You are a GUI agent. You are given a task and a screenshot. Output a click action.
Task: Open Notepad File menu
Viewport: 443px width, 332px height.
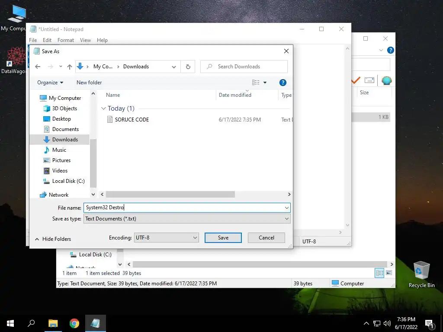click(33, 40)
